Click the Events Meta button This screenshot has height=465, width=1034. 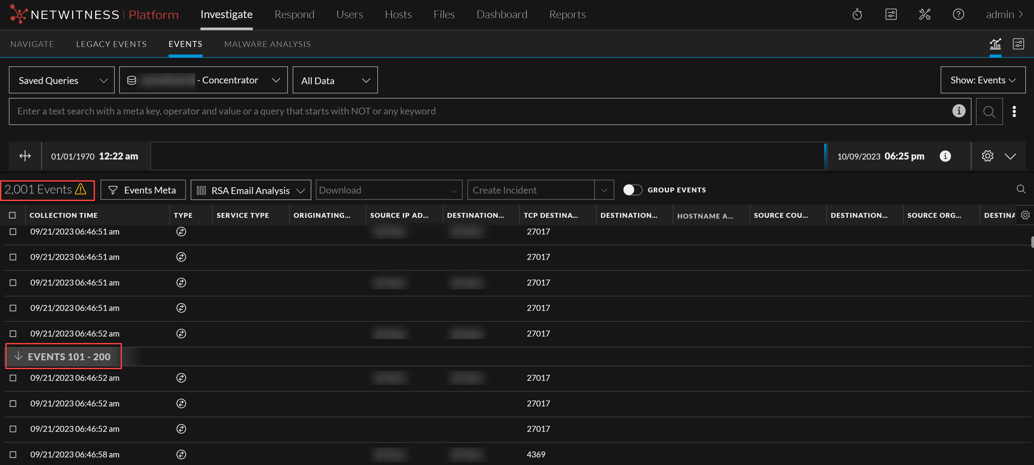(143, 190)
